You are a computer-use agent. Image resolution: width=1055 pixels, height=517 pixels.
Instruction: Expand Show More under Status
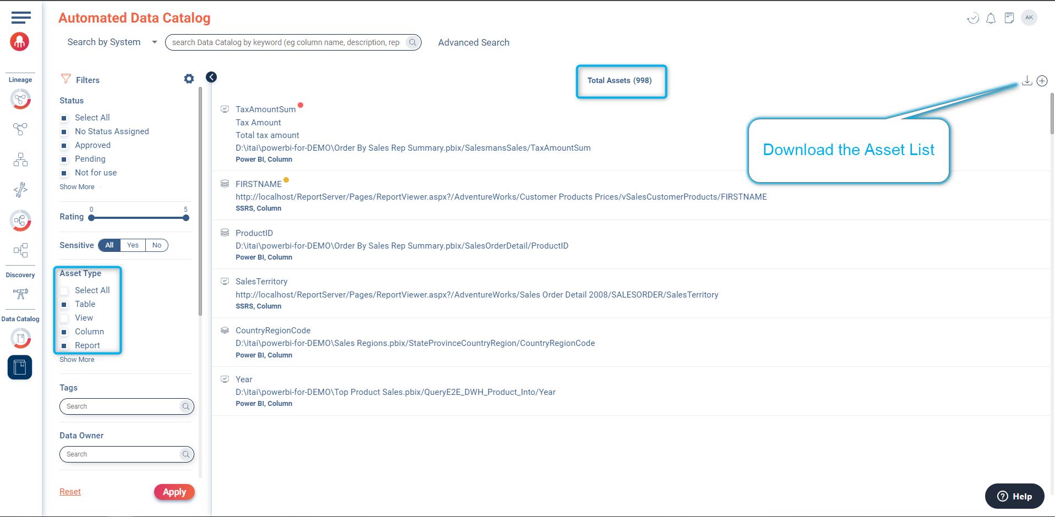(x=77, y=187)
